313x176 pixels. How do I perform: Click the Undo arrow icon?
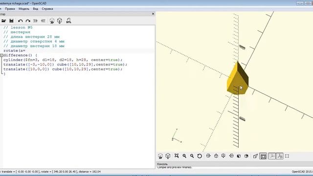pos(20,21)
